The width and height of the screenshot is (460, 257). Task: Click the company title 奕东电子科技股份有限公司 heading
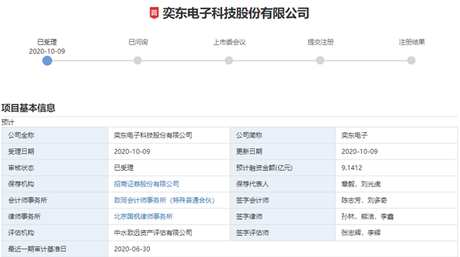pyautogui.click(x=236, y=13)
